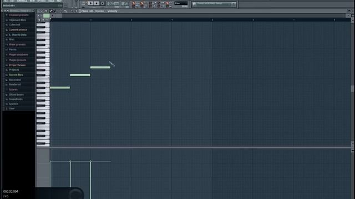355x199 pixels.
Task: Click the transport Play button
Action: click(90, 3)
